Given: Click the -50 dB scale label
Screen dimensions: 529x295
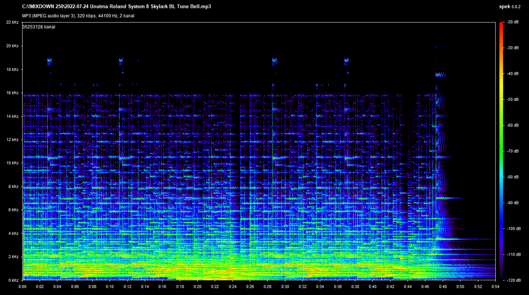Looking at the screenshot, I should pos(513,99).
